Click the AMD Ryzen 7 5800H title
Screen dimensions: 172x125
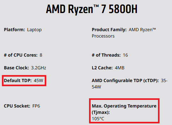point(92,9)
